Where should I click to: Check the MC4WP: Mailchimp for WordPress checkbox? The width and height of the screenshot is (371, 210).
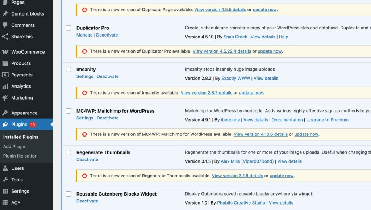[x=68, y=111]
